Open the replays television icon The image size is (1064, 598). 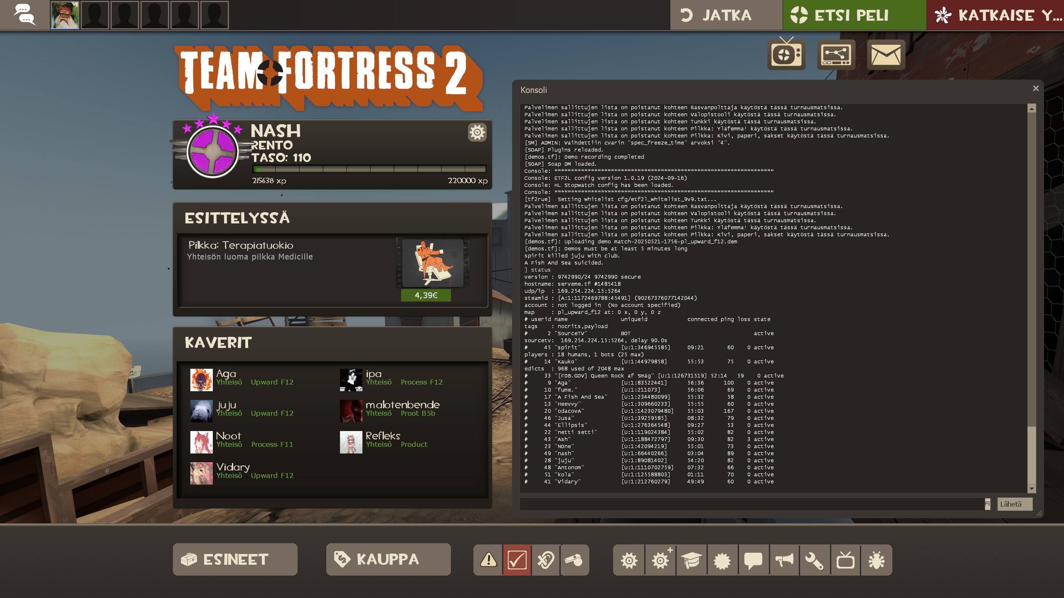[x=845, y=560]
